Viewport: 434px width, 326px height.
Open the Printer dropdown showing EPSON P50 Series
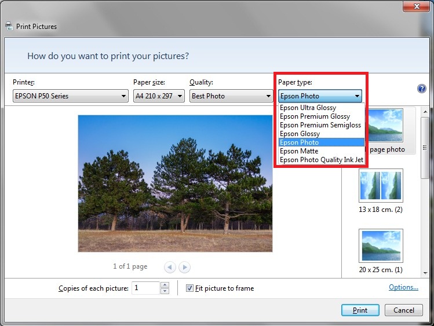pos(71,96)
